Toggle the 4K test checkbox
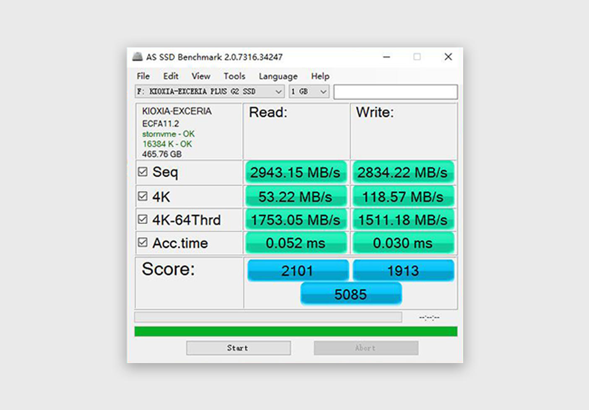589x410 pixels. [143, 196]
